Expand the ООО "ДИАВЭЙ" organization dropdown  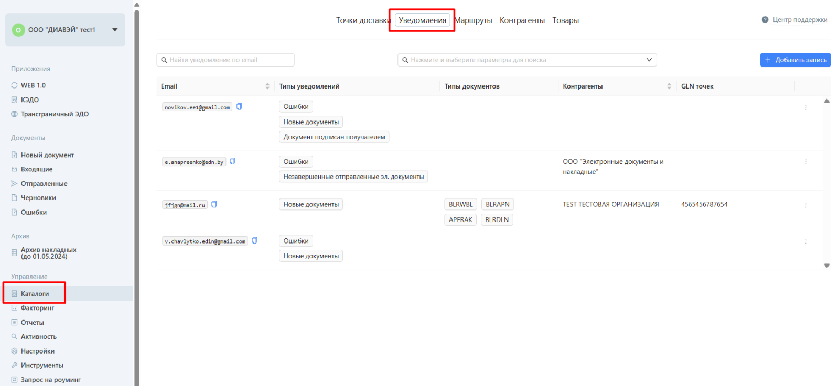(x=115, y=30)
